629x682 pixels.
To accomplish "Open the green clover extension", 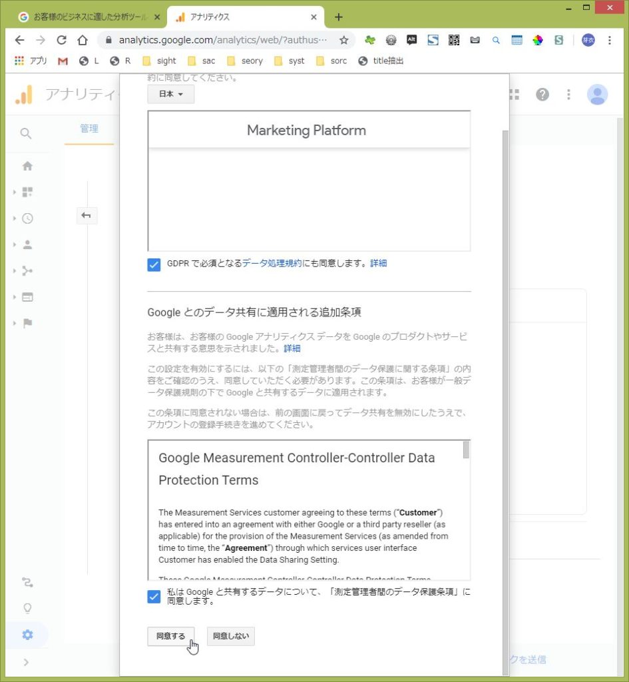I will tap(370, 41).
